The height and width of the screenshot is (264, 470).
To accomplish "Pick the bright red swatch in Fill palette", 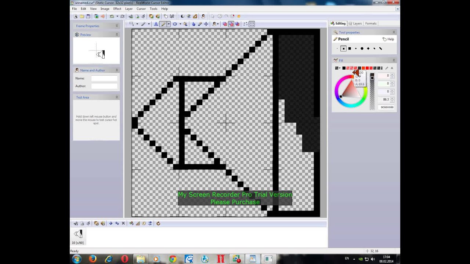I will point(367,68).
